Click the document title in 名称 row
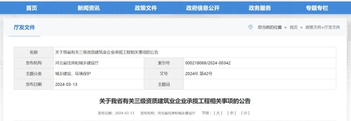 [x=107, y=53]
